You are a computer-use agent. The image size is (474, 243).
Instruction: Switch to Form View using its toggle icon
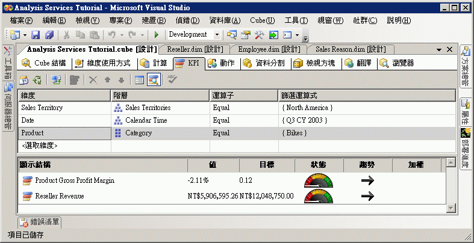coord(139,80)
